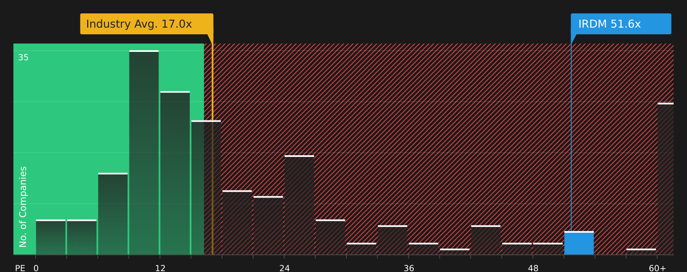Click the y-axis value 35

tap(23, 58)
